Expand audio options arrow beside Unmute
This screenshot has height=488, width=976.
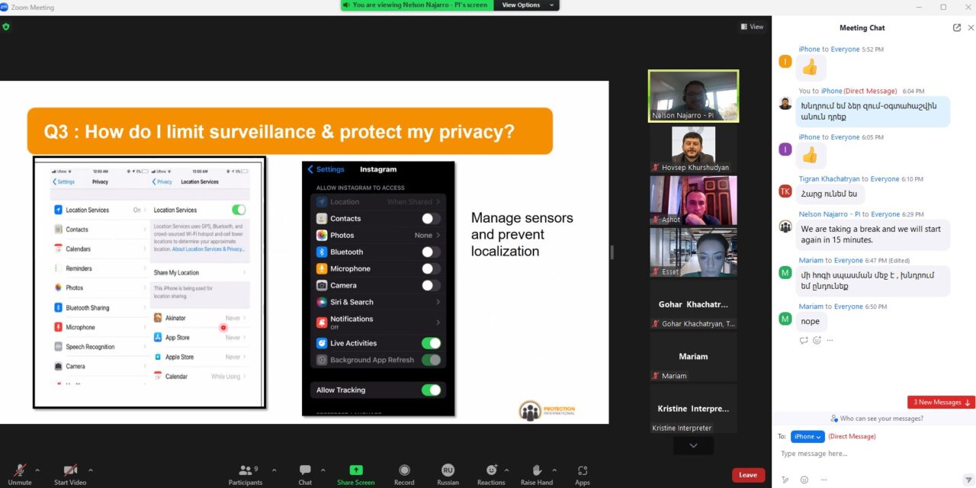point(37,470)
